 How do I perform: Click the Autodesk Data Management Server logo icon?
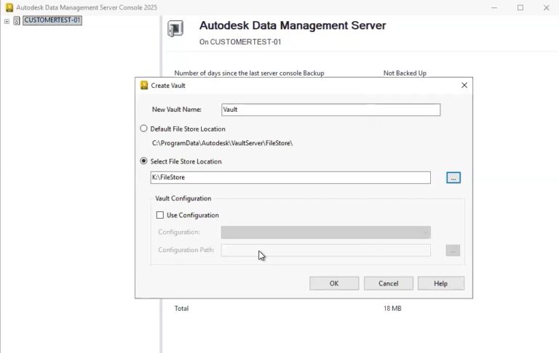tap(175, 28)
